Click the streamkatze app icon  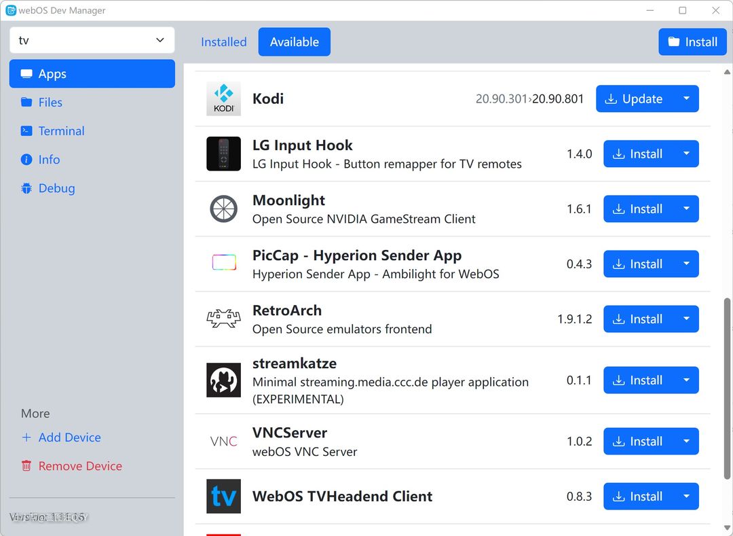(x=223, y=380)
